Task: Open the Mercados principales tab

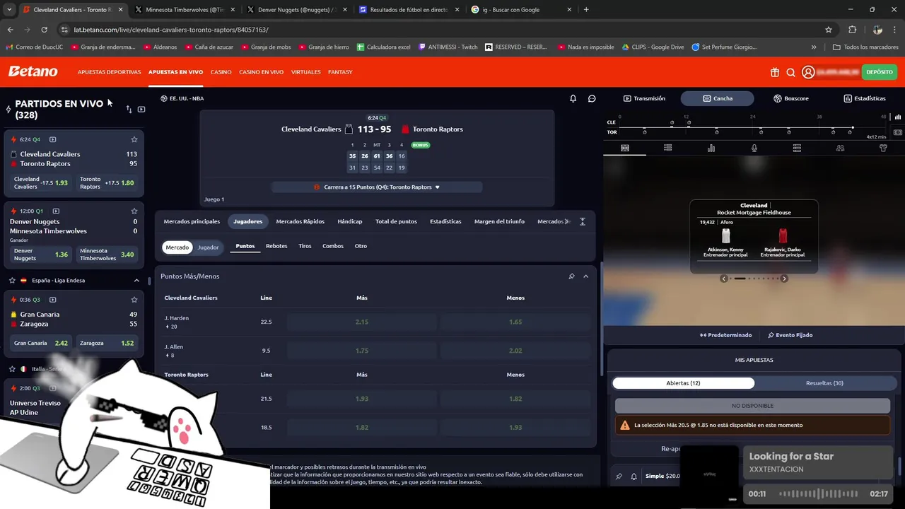Action: tap(192, 221)
